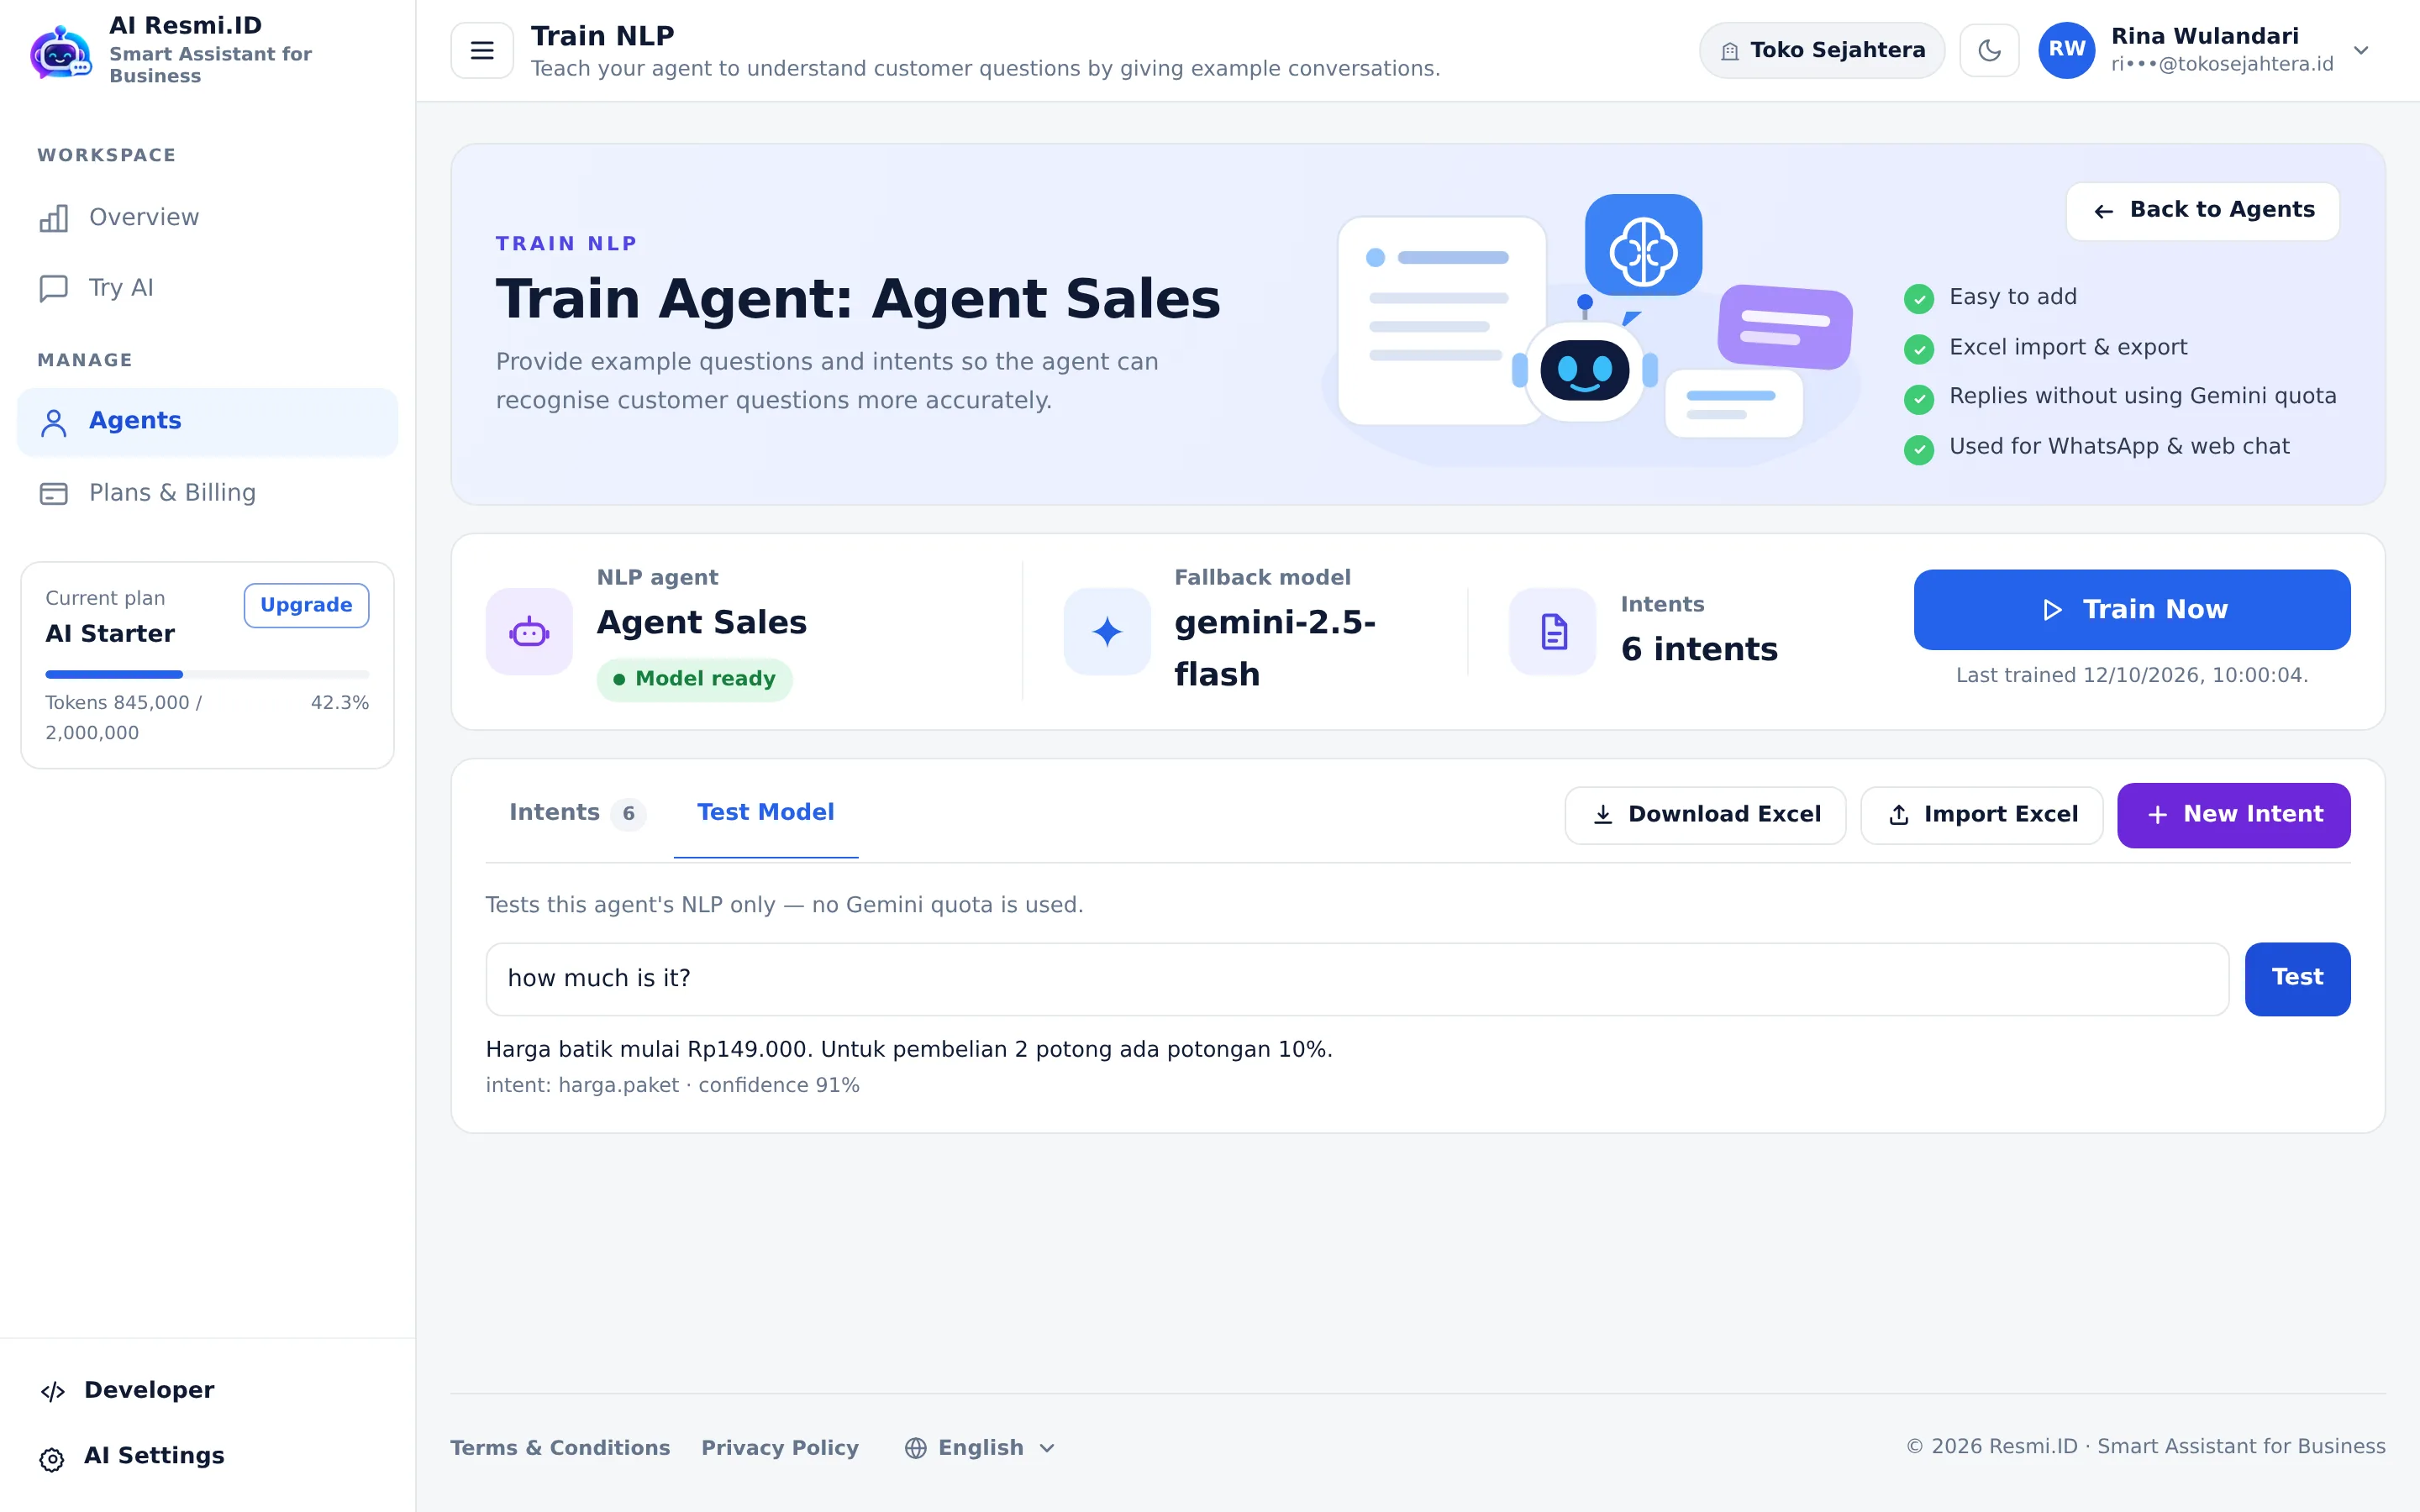The image size is (2420, 1512).
Task: Switch to the Intents tab
Action: pyautogui.click(x=577, y=813)
